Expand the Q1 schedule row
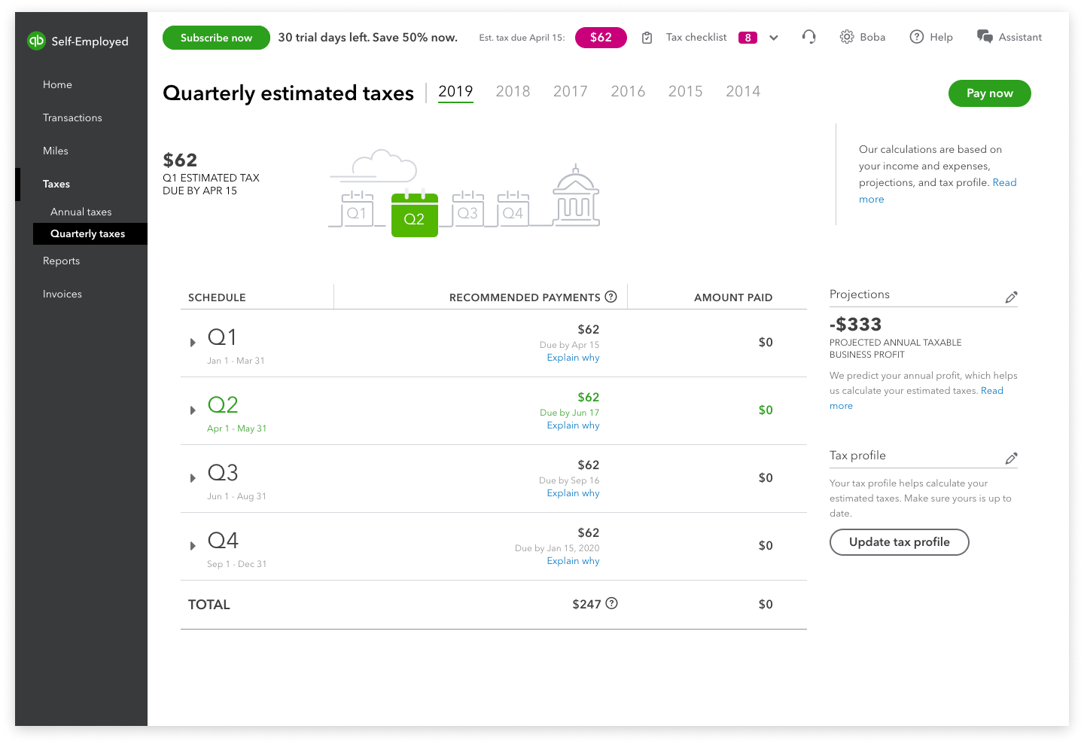1084x744 pixels. click(x=193, y=343)
